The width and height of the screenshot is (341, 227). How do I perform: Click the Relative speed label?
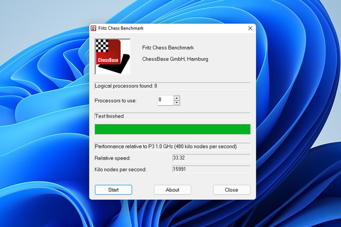pyautogui.click(x=113, y=158)
